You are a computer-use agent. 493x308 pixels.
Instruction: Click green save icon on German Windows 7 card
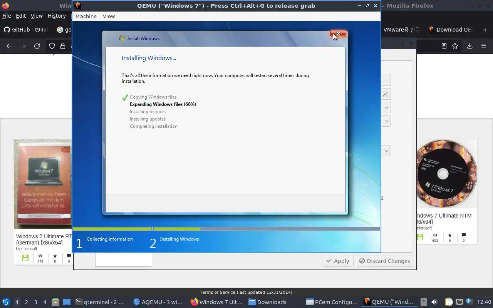pyautogui.click(x=25, y=258)
